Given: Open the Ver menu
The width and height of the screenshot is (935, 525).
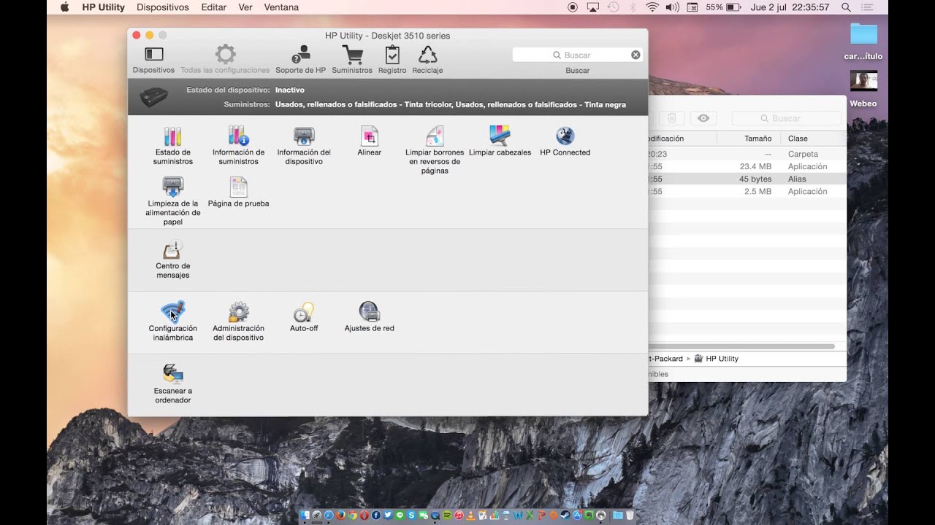Looking at the screenshot, I should click(x=245, y=7).
